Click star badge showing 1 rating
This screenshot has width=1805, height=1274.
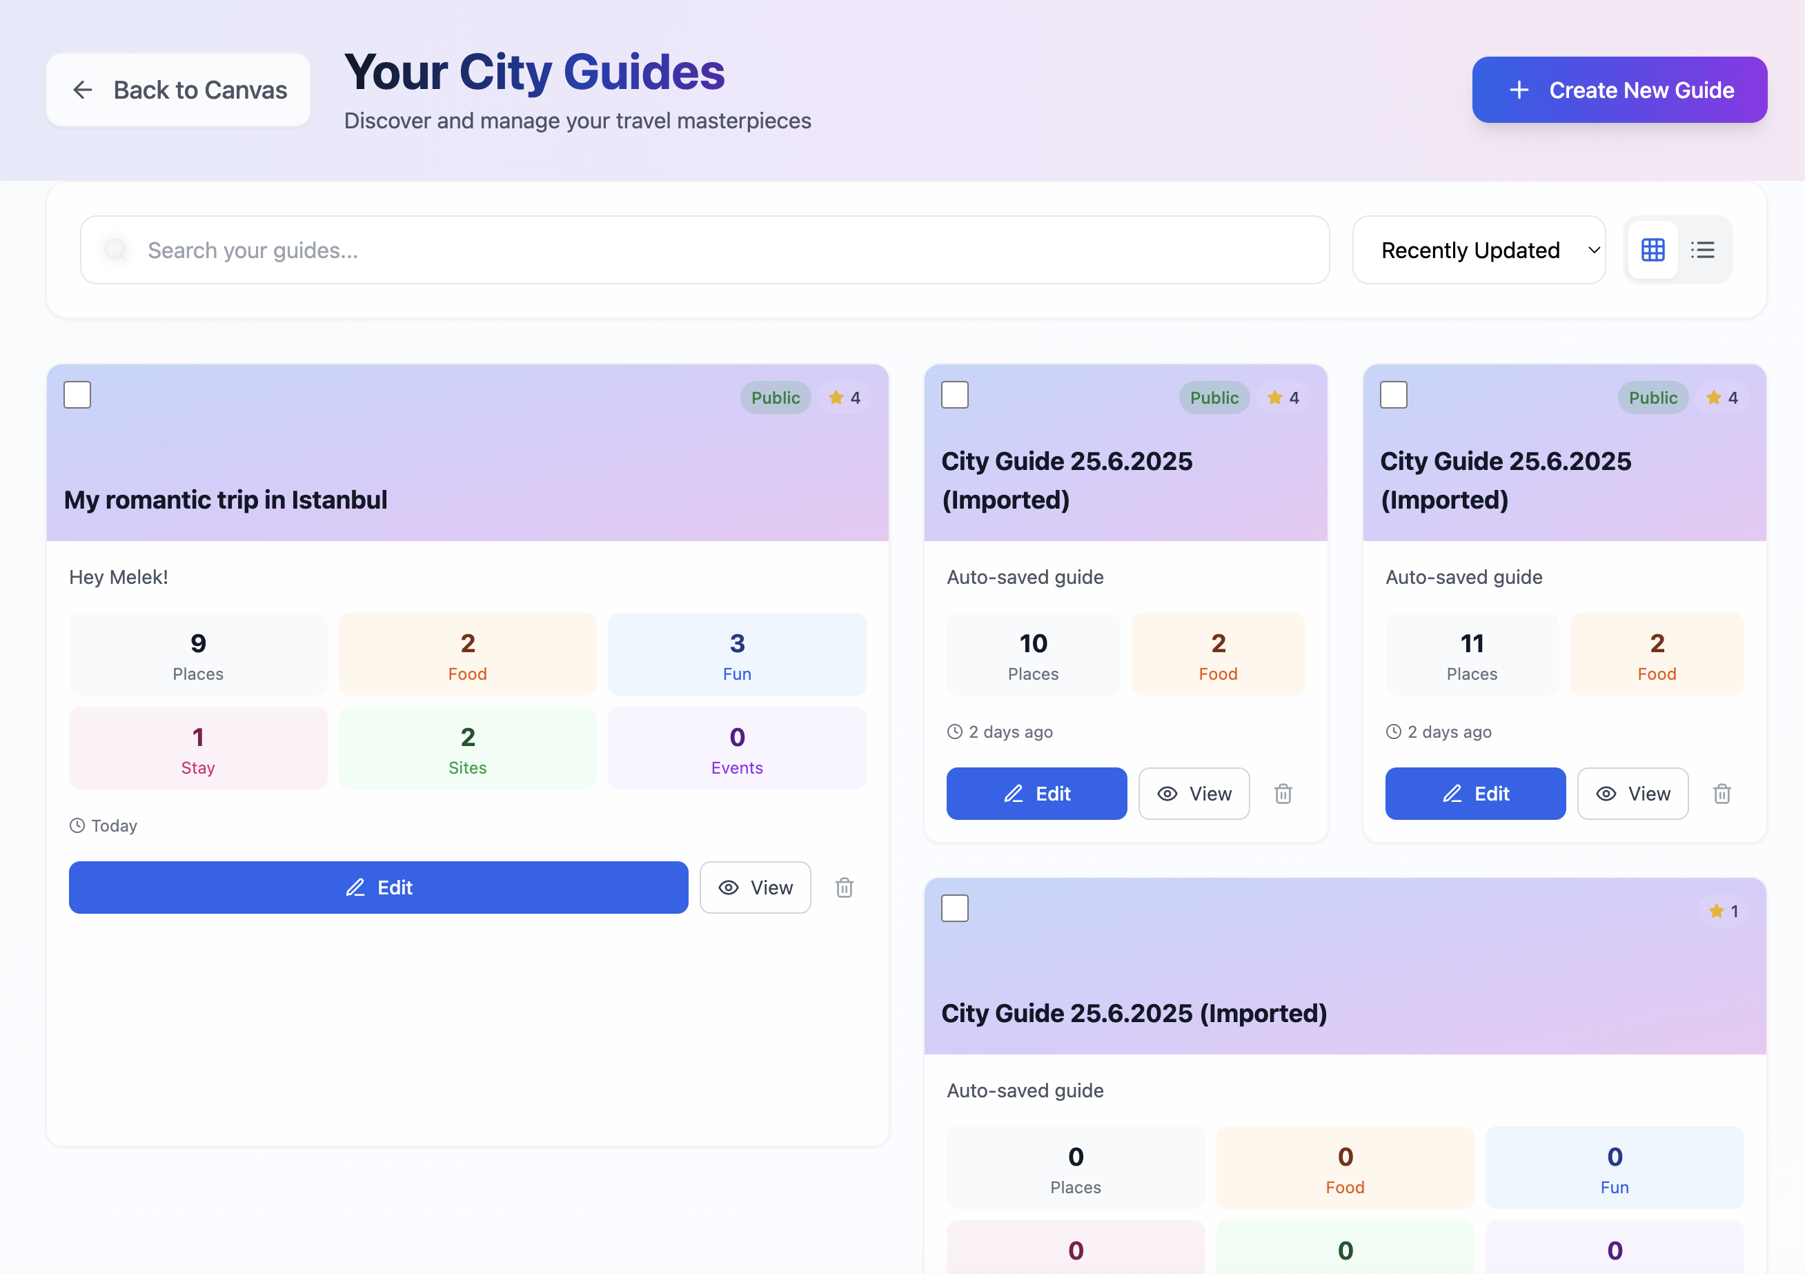pyautogui.click(x=1722, y=911)
